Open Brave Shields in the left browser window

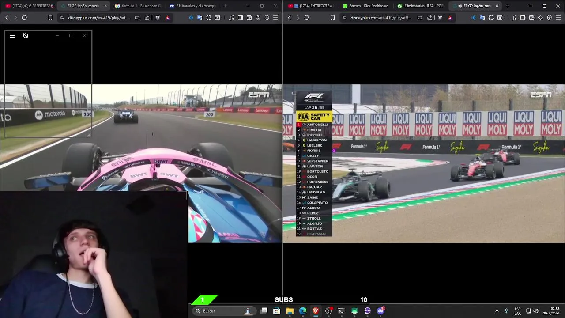158,18
